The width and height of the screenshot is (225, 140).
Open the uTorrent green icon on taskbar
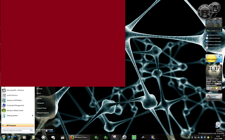[x=134, y=137]
